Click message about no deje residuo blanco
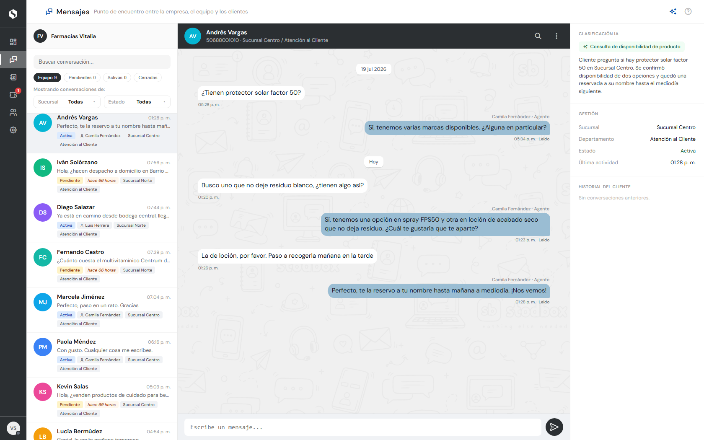The height and width of the screenshot is (440, 704). pyautogui.click(x=282, y=185)
